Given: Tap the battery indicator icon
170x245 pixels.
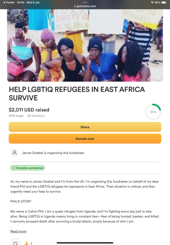Looking at the screenshot, I should [x=164, y=3].
